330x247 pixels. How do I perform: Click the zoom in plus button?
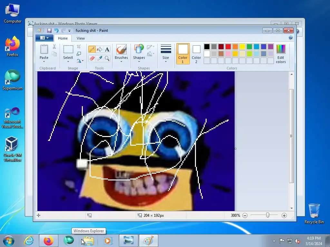[284, 215]
